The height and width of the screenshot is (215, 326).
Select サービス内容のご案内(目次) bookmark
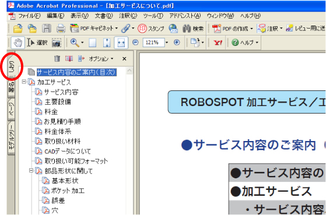tap(76, 72)
